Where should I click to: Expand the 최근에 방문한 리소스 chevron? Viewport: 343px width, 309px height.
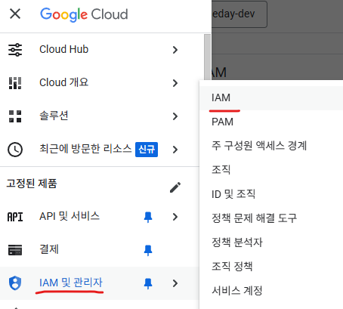(x=175, y=150)
